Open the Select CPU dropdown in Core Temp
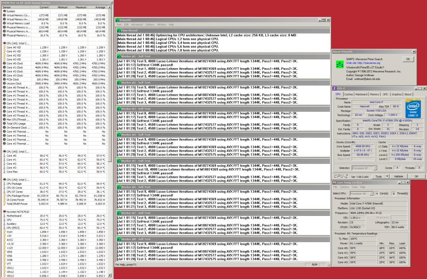This screenshot has height=279, width=427. [371, 194]
